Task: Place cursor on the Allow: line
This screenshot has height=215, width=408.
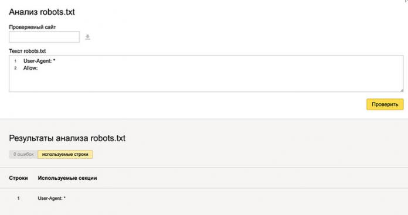Action: coord(30,68)
